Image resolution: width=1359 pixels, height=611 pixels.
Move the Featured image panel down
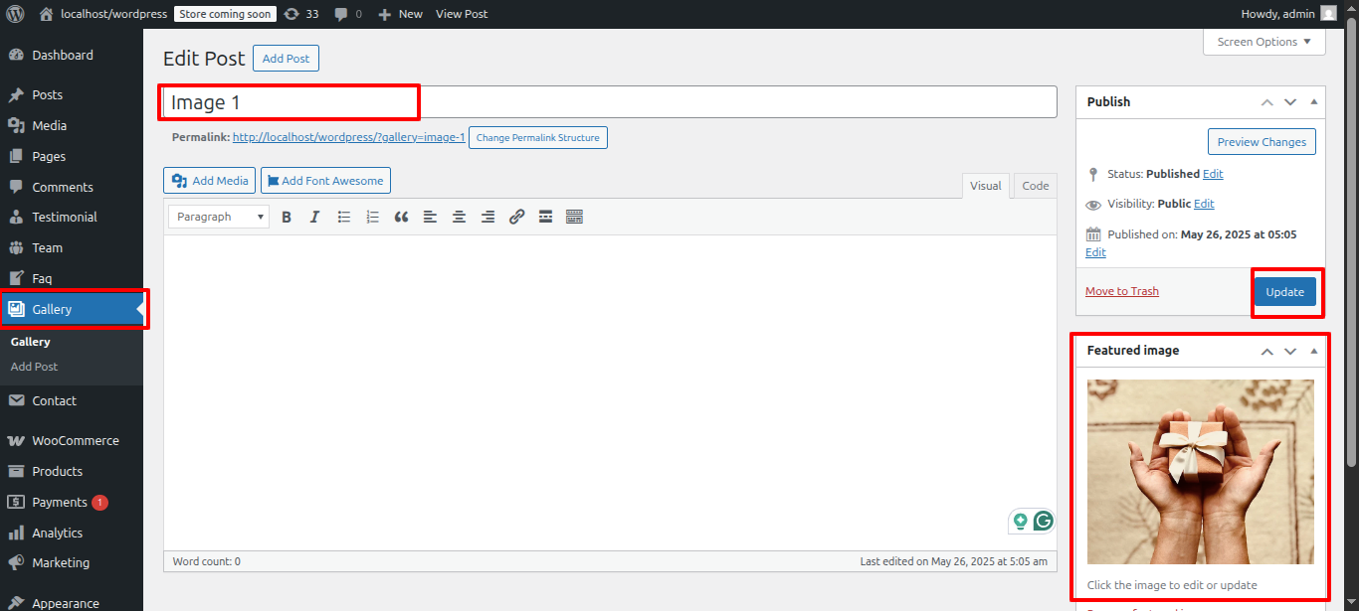click(x=1290, y=351)
